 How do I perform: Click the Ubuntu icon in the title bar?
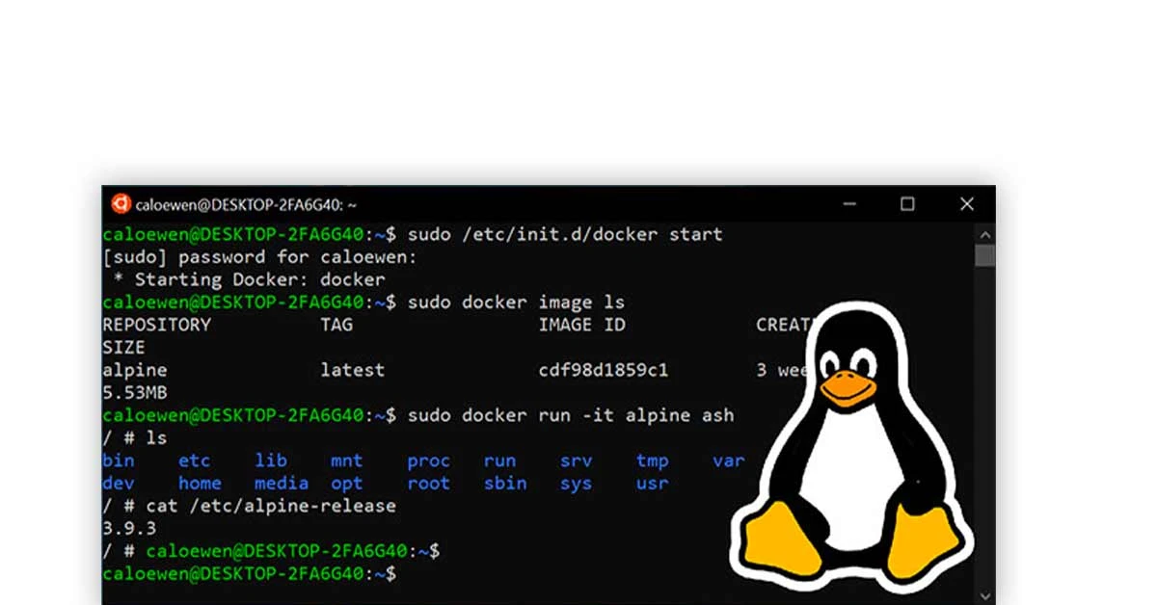[x=121, y=203]
